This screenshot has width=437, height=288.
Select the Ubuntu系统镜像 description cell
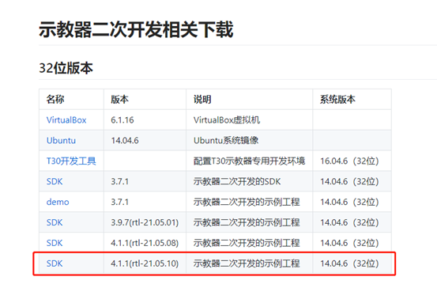[x=226, y=140]
